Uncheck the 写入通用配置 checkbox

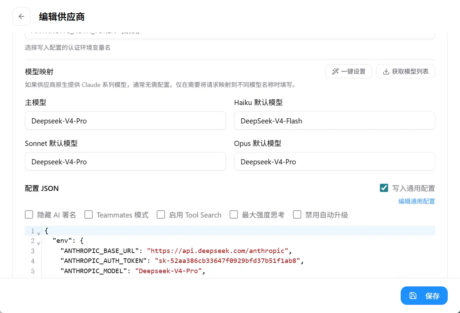tap(384, 188)
